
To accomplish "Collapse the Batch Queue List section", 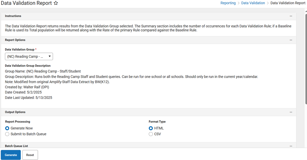I will point(291,146).
